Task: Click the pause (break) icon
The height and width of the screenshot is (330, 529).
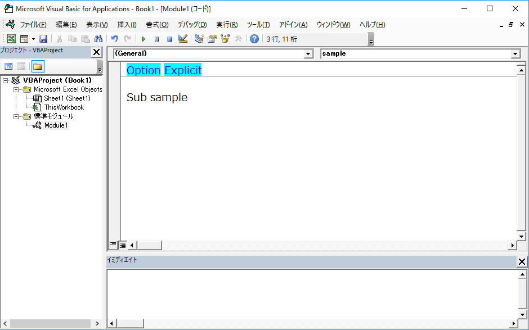Action: tap(156, 39)
